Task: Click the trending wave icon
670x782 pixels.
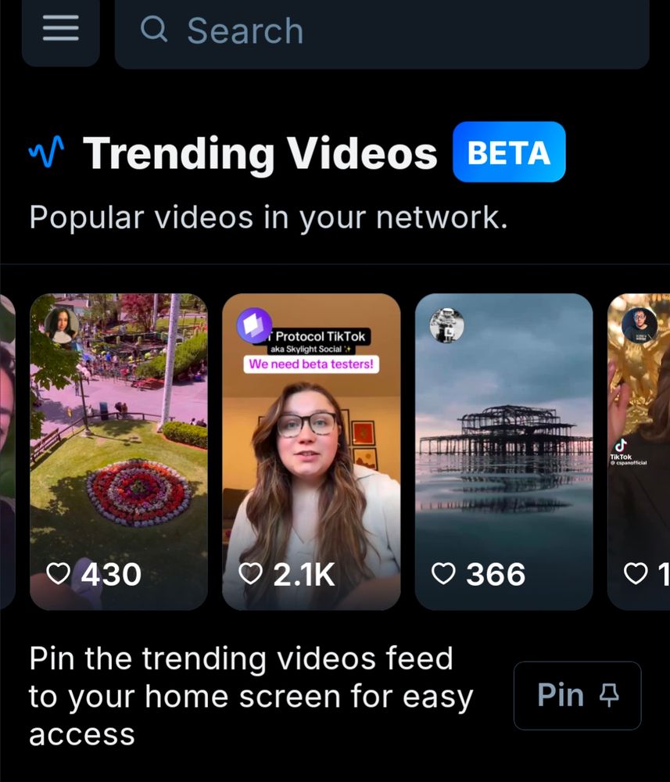Action: click(46, 151)
